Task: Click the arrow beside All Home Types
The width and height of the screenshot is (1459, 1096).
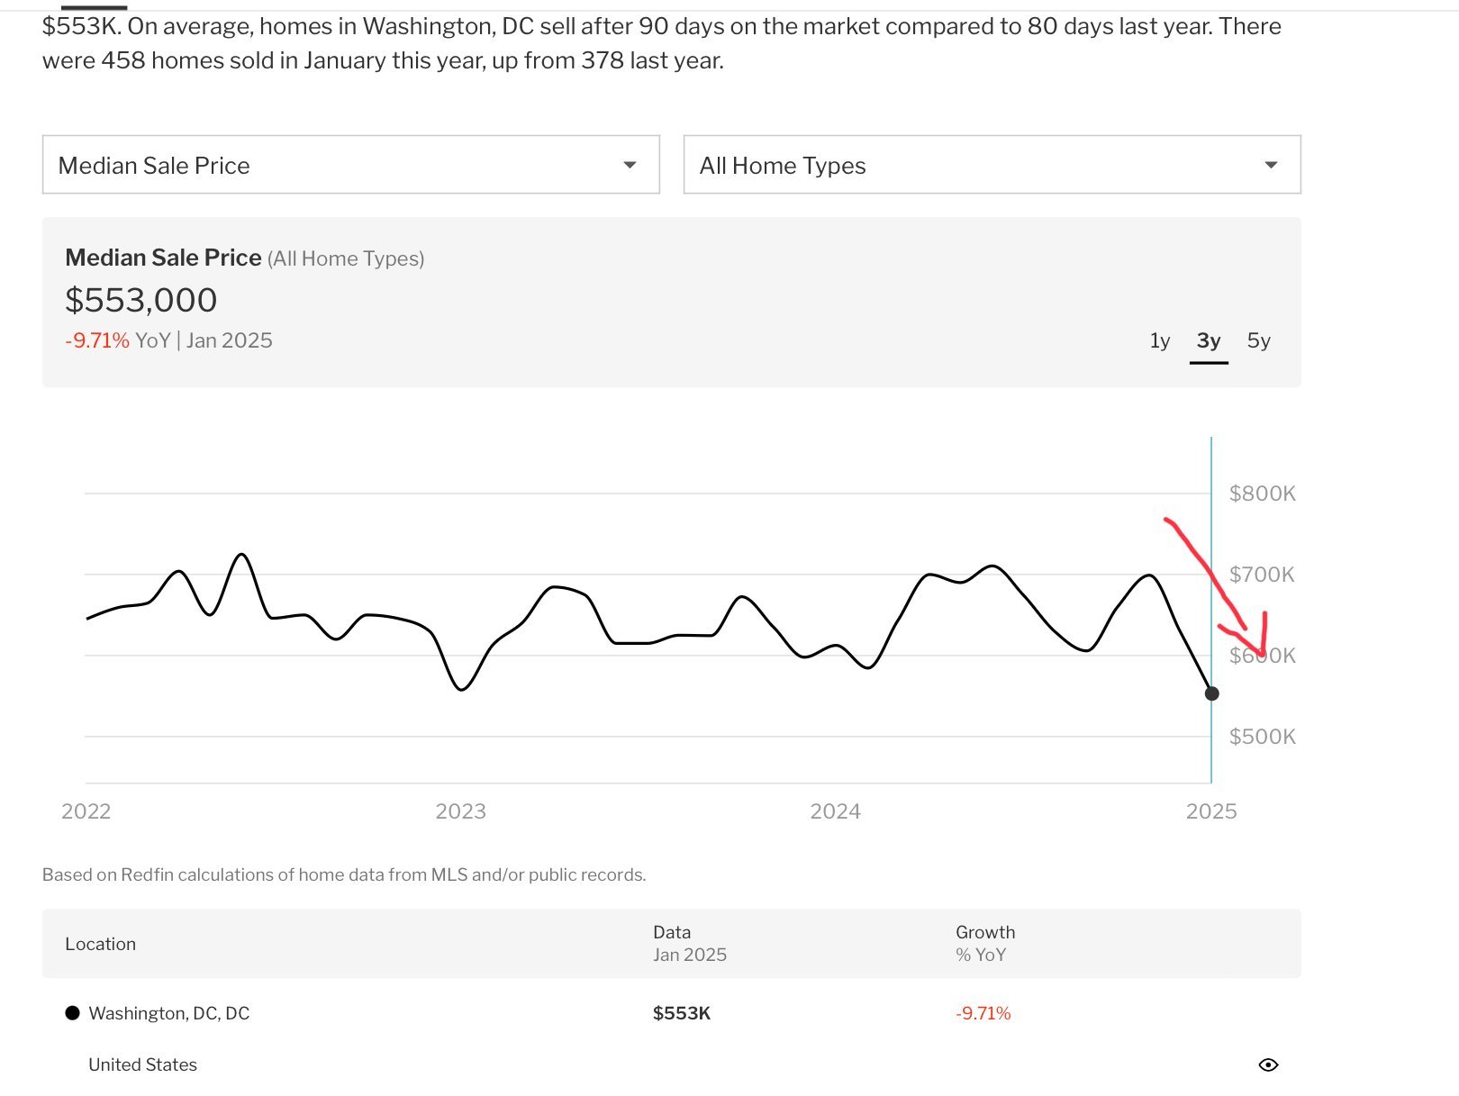Action: (1271, 165)
